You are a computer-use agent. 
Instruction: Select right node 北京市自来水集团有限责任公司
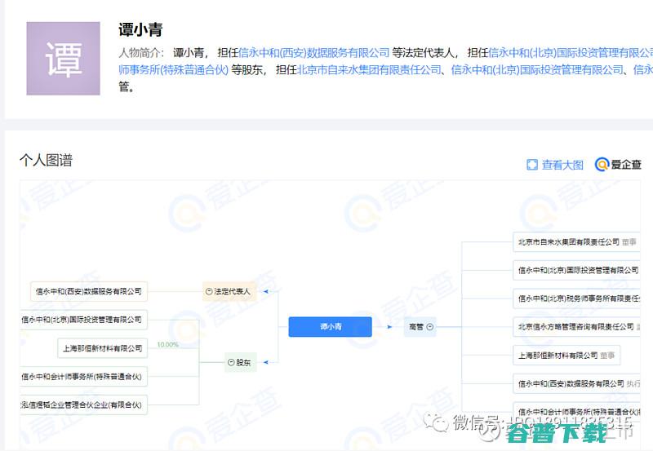[x=576, y=242]
